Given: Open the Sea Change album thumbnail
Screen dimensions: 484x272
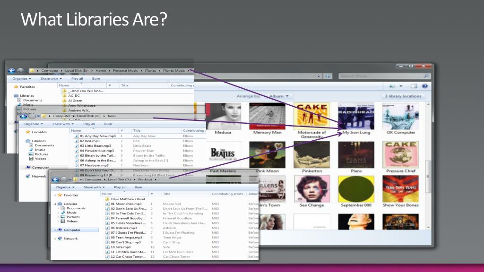Looking at the screenshot, I should click(311, 189).
